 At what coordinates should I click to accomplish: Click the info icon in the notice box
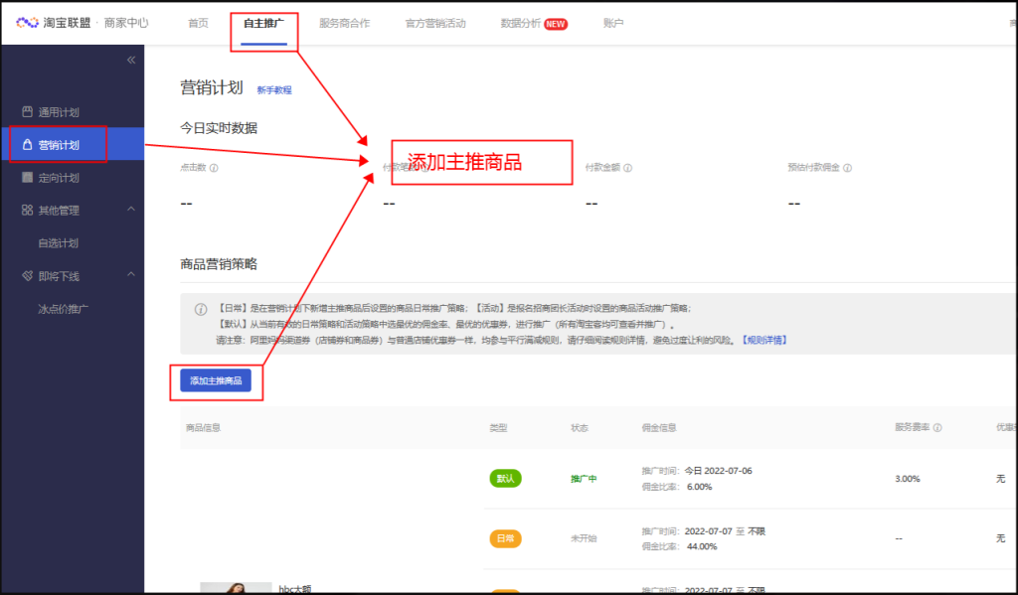[x=200, y=309]
